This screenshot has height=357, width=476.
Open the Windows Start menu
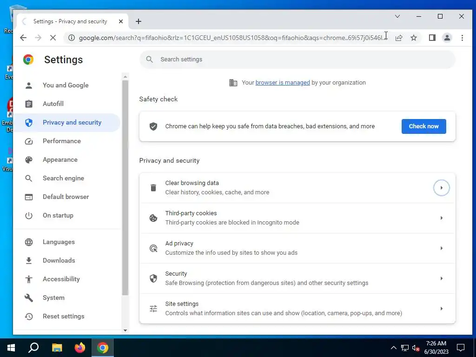click(11, 348)
